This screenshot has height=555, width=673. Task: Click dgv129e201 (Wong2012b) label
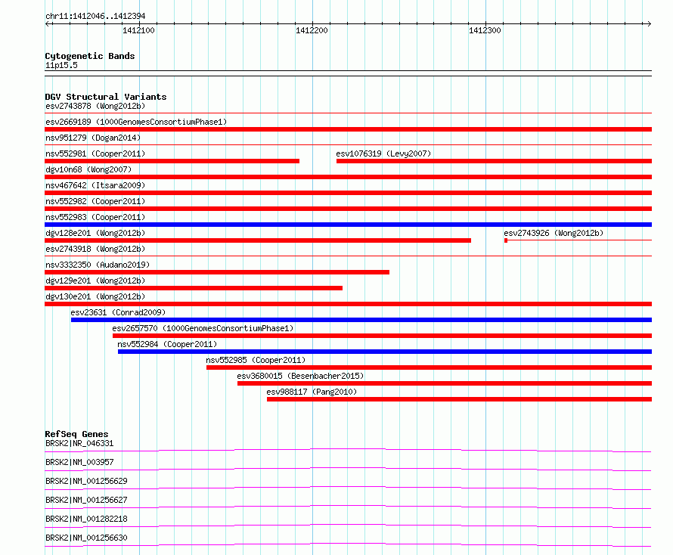(x=95, y=281)
